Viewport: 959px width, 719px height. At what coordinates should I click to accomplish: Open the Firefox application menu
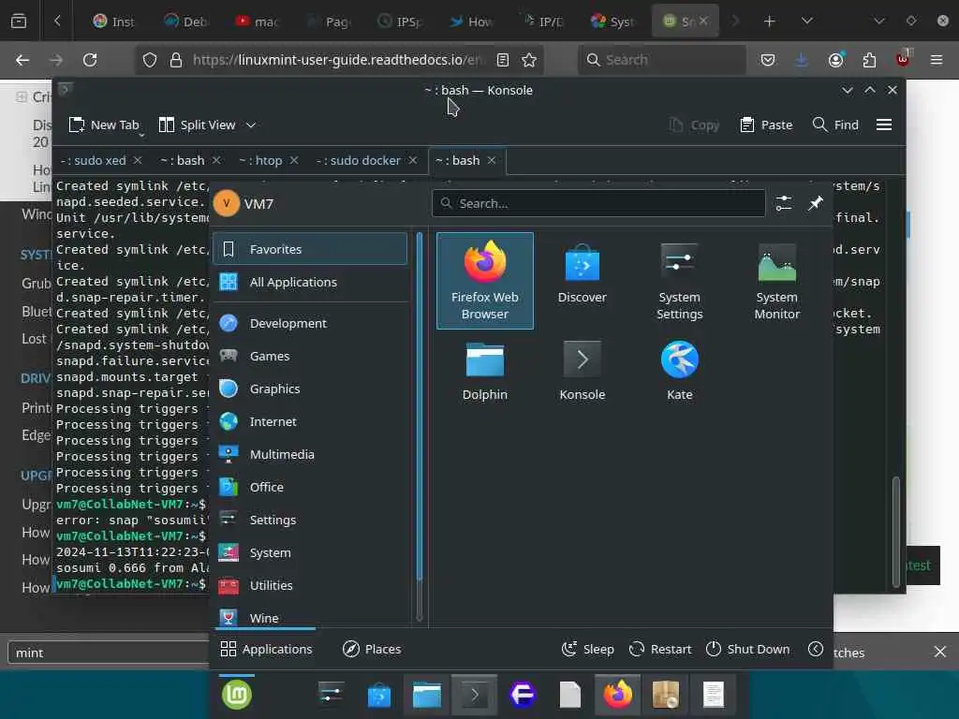pos(936,60)
